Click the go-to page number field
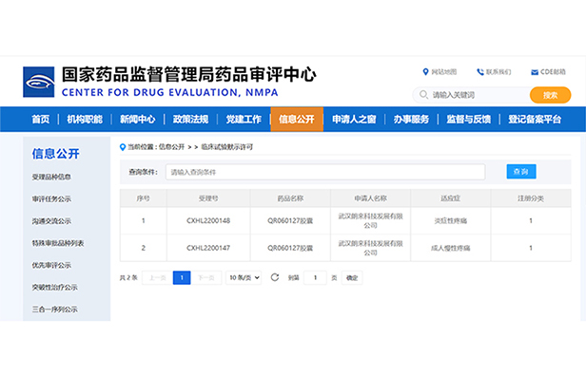This screenshot has width=586, height=376. (315, 278)
